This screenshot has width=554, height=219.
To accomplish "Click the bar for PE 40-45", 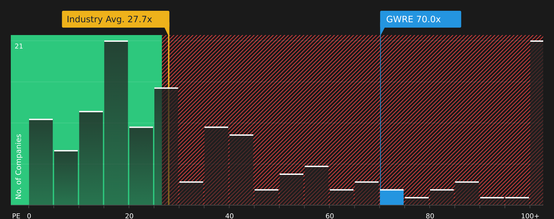I will tap(241, 170).
